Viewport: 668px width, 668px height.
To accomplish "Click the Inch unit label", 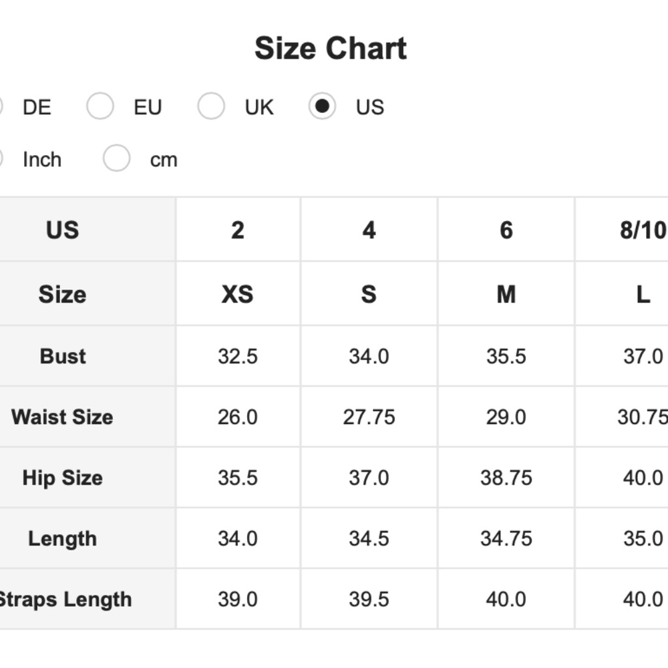I will click(x=41, y=160).
